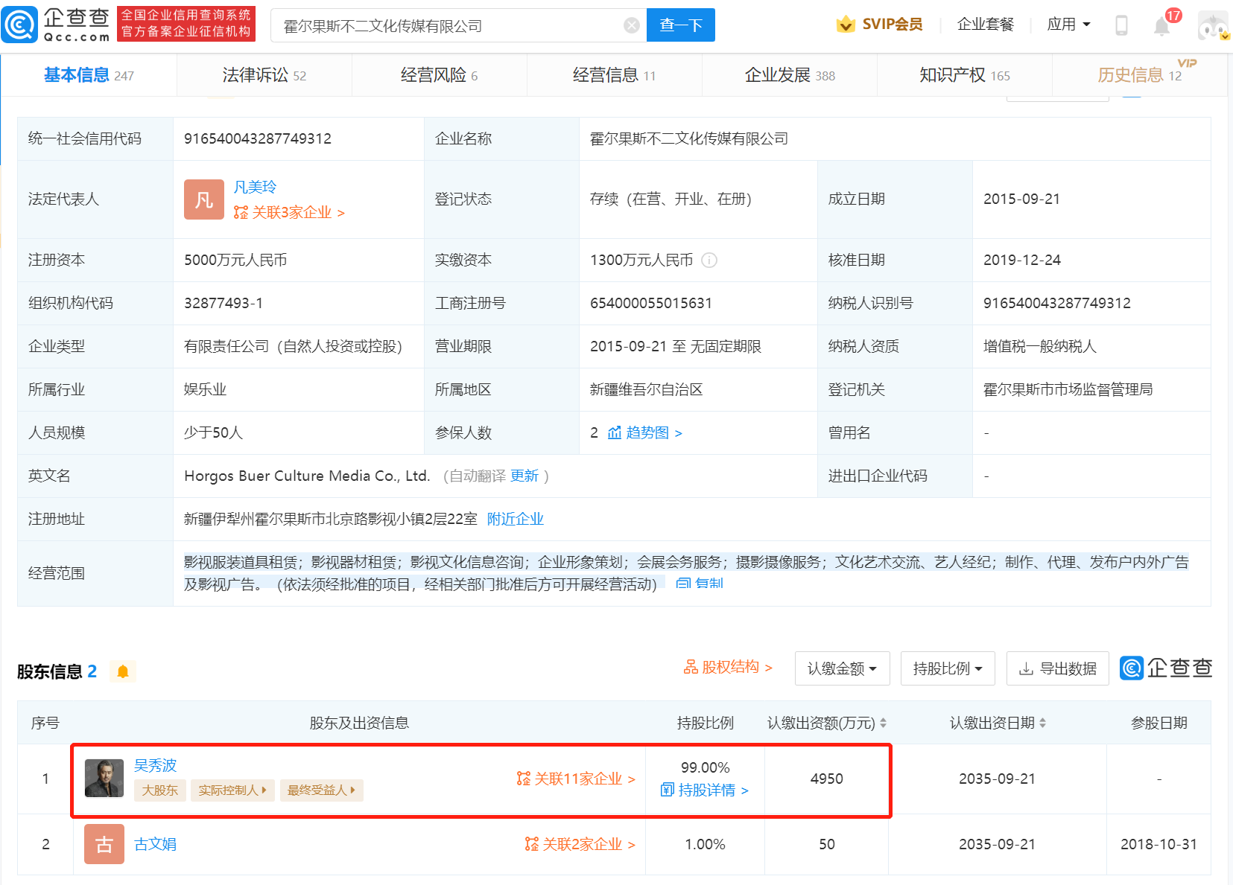Switch to the 经营信息 tab

pos(614,75)
